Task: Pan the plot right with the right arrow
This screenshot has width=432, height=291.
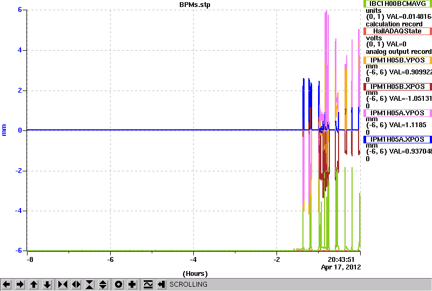Action: 20,285
